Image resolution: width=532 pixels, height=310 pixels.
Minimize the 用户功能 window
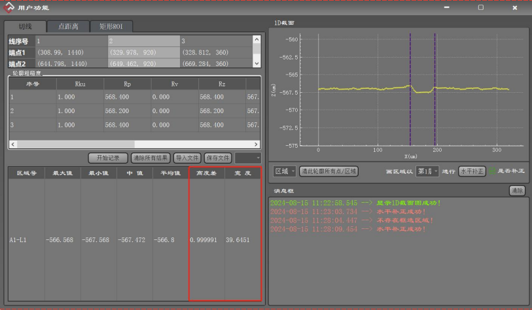pos(447,8)
